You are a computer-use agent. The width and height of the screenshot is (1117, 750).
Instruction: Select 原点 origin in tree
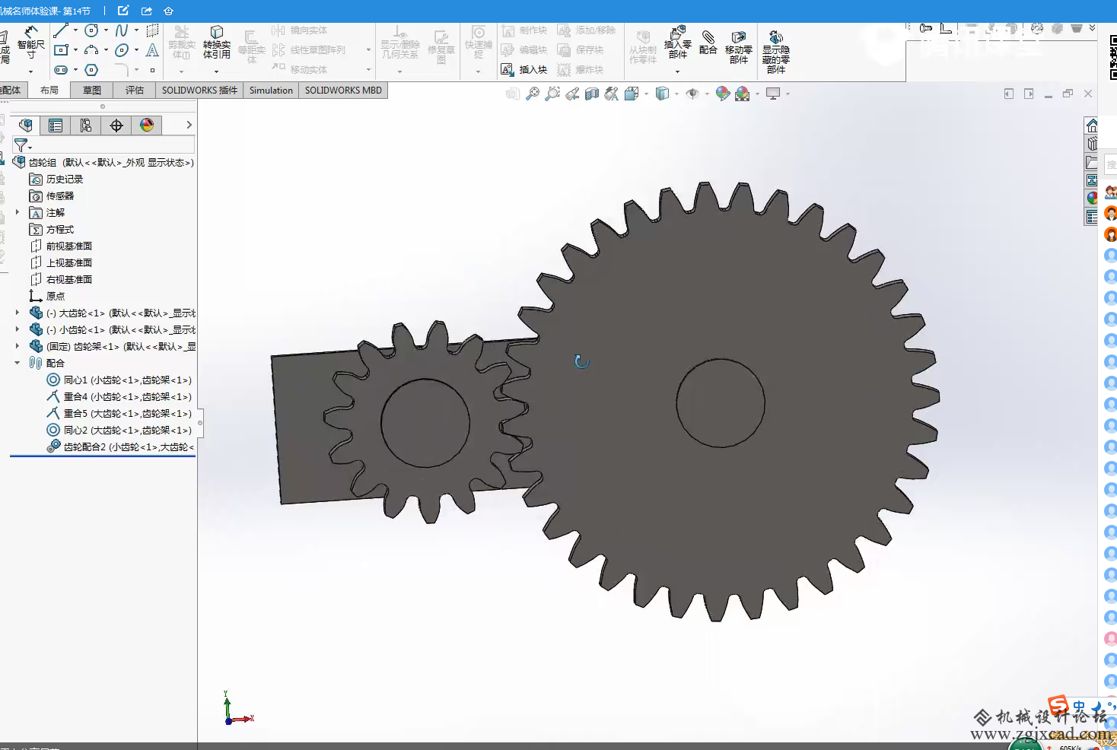(56, 297)
